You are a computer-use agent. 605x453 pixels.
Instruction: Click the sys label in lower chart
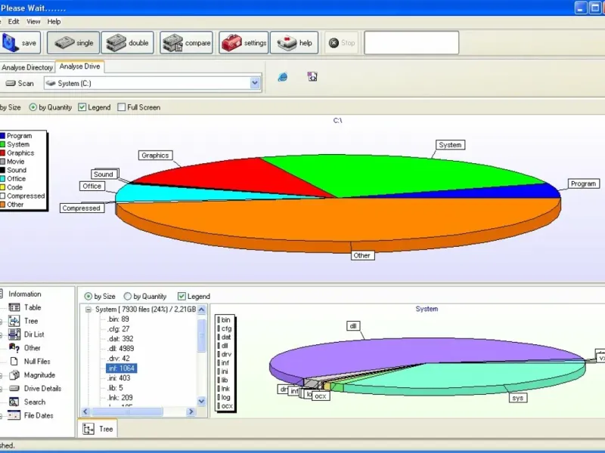click(x=518, y=398)
